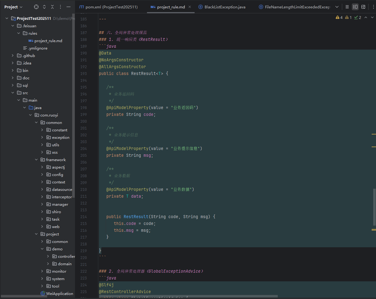
Task: Select the WeiApplication class
Action: tap(60, 293)
